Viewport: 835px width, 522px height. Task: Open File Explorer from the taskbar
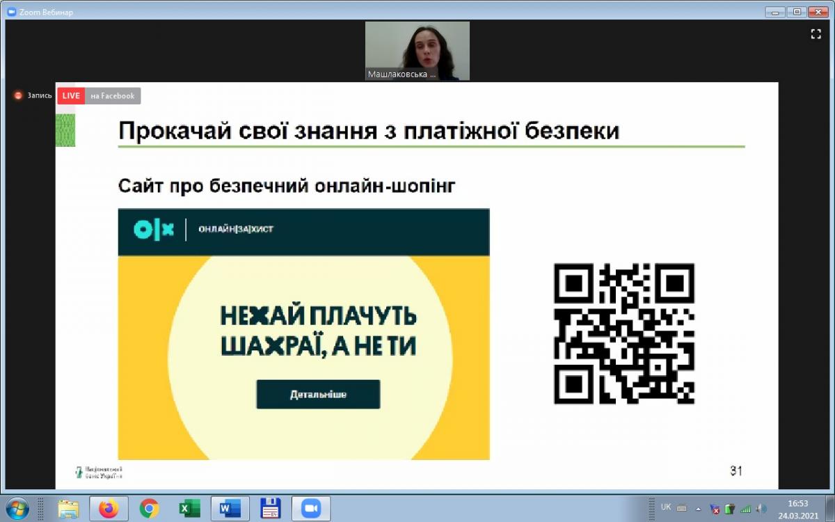pos(68,509)
